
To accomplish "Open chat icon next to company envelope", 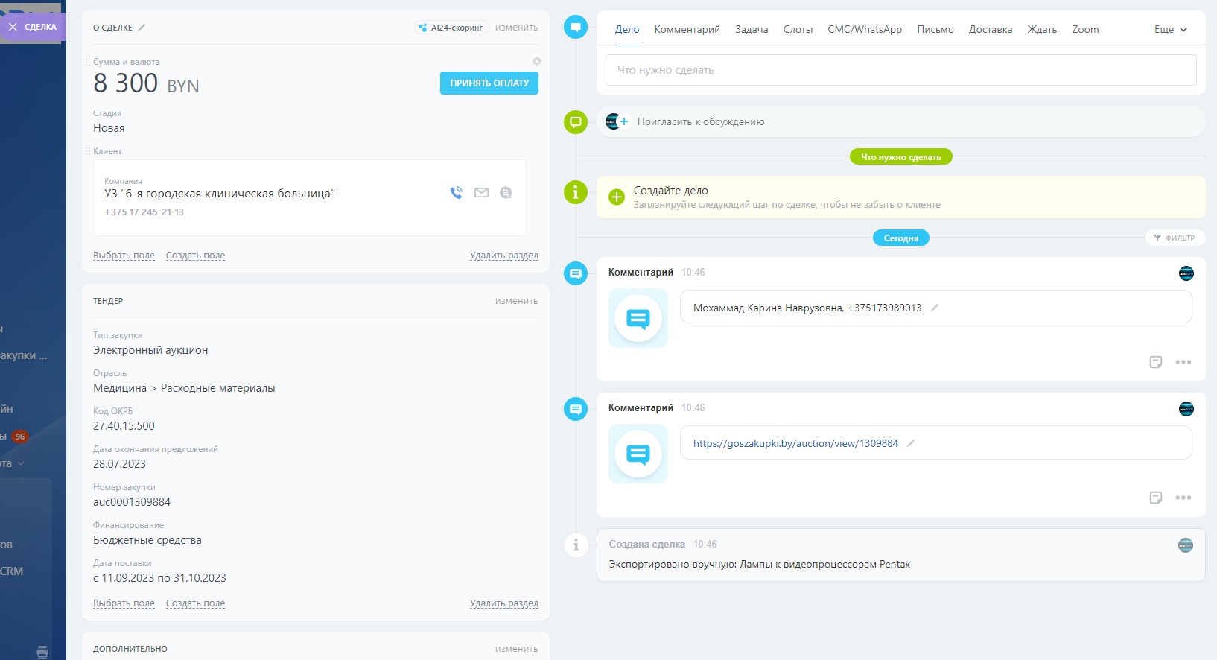I will [x=506, y=193].
